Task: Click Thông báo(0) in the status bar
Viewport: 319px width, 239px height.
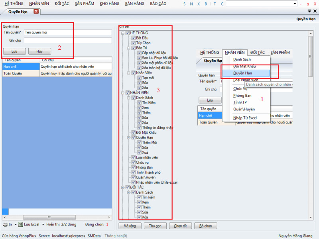Action: 116,236
